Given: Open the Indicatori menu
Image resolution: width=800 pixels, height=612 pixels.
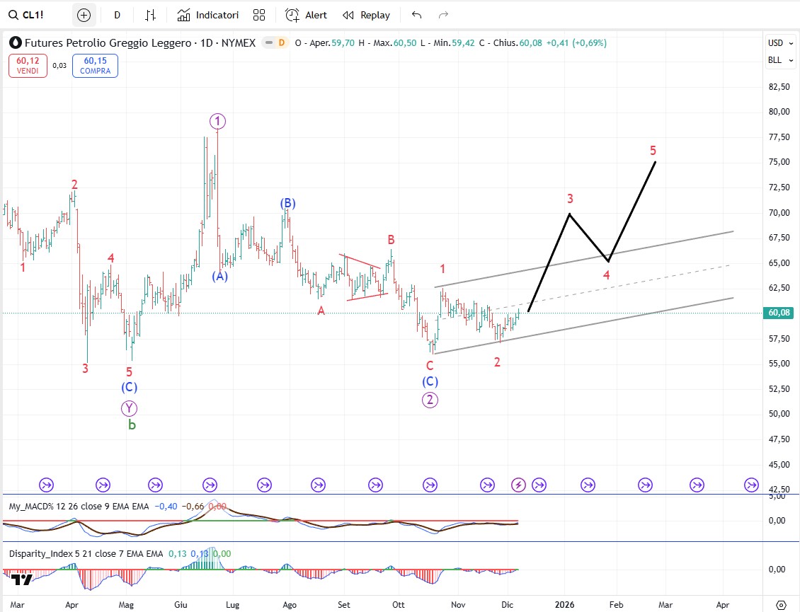Looking at the screenshot, I should click(x=208, y=15).
